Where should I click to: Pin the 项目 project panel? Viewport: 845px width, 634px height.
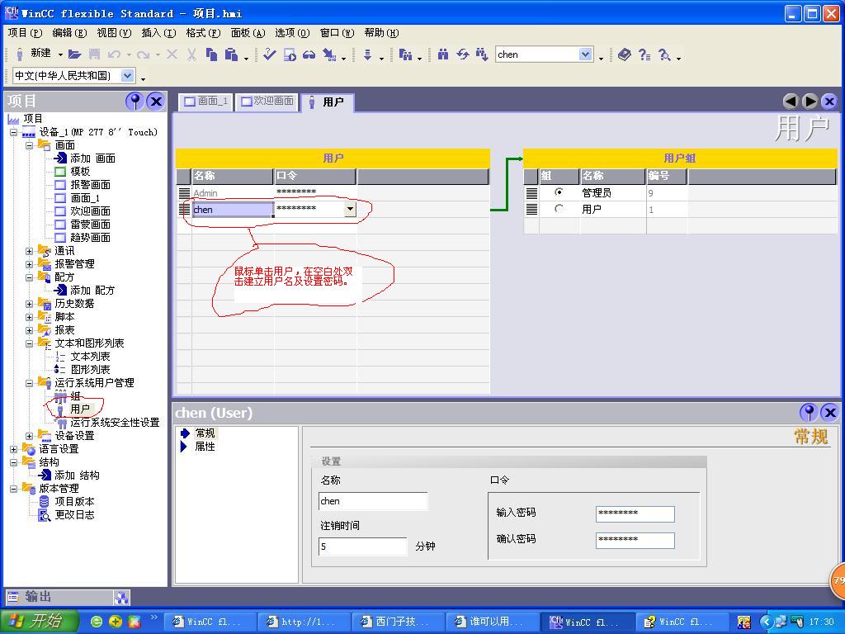click(135, 101)
